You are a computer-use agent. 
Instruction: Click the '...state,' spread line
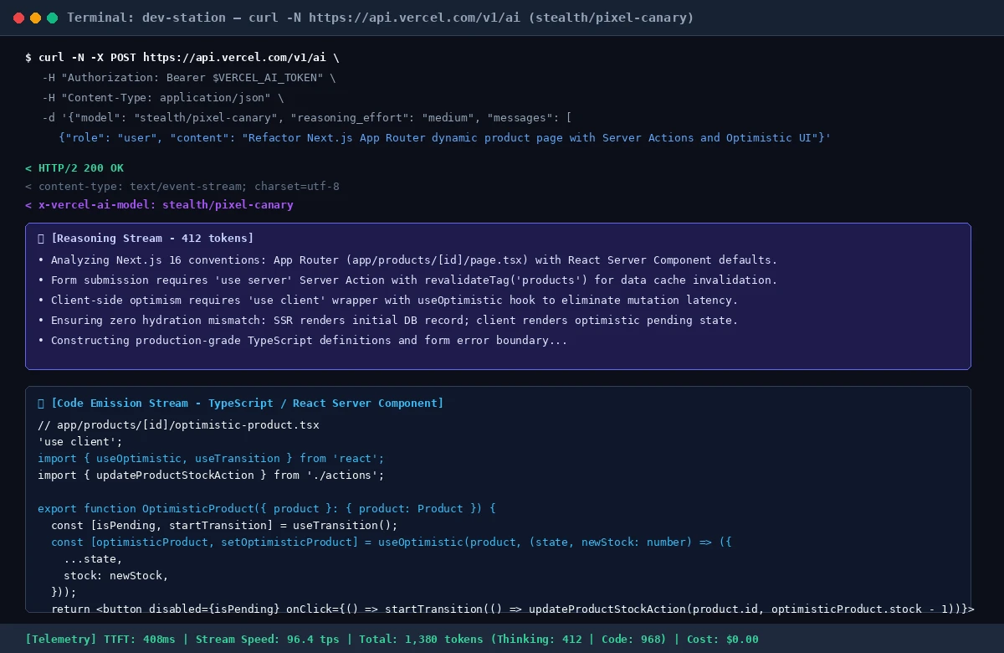(x=94, y=558)
